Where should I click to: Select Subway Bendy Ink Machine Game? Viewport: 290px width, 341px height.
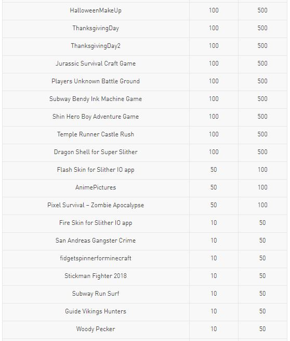click(x=96, y=99)
